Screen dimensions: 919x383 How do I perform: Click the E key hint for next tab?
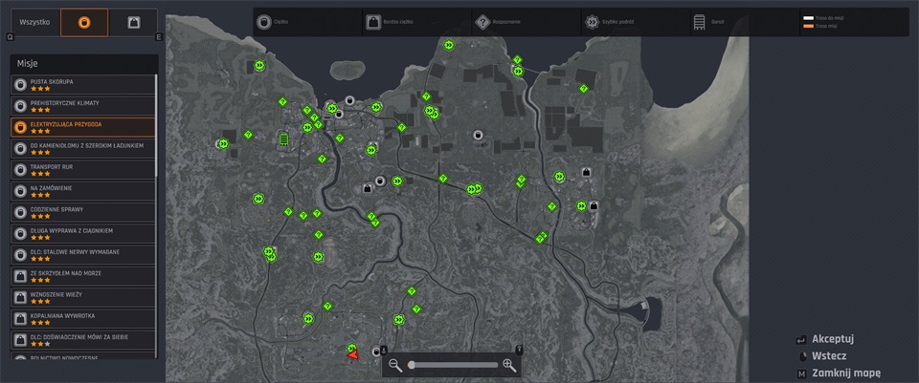(159, 37)
